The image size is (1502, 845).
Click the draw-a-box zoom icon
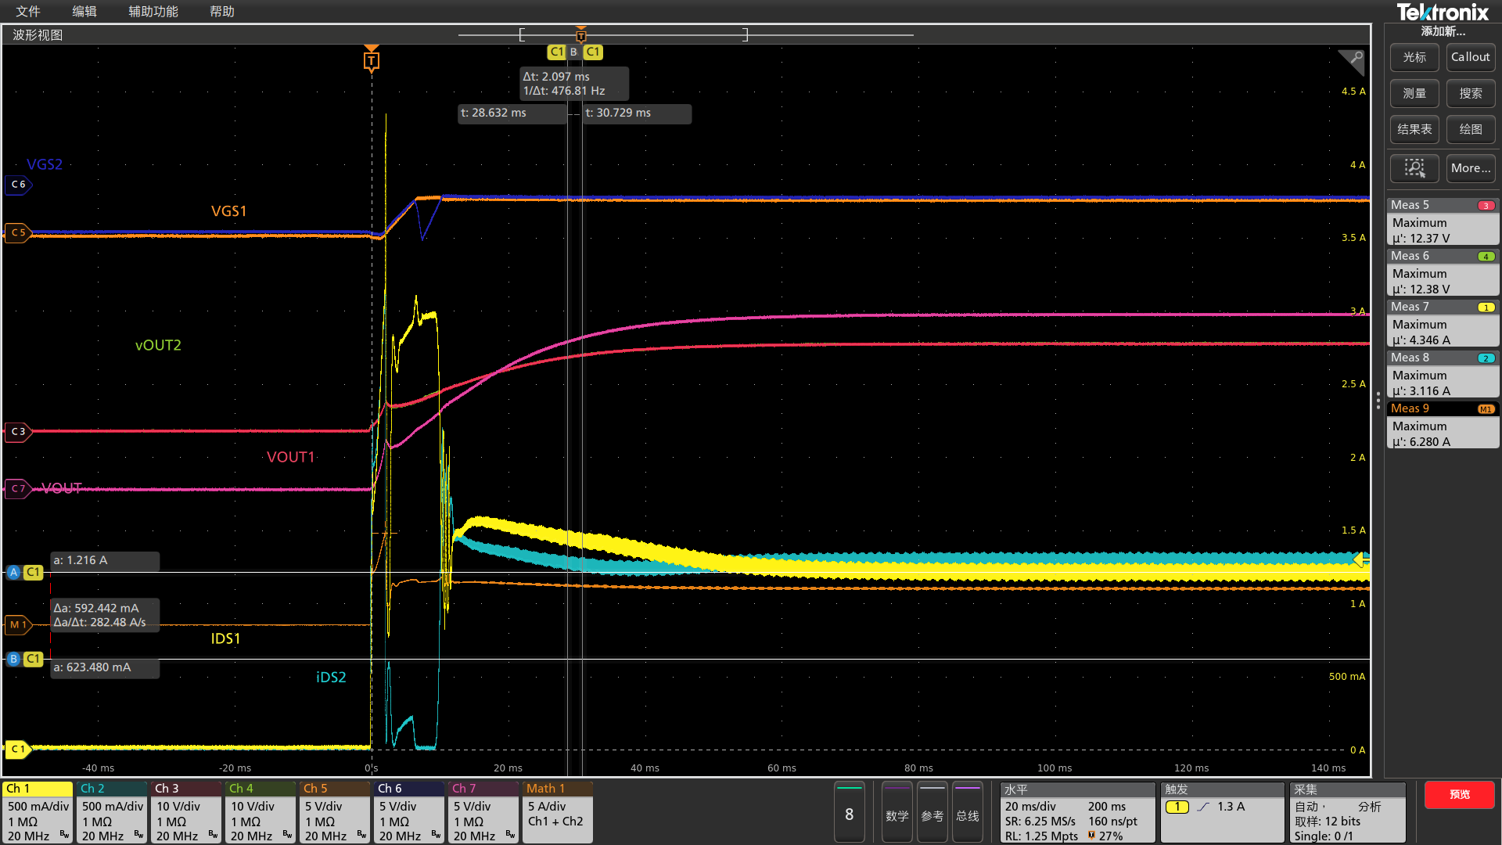[x=1414, y=168]
